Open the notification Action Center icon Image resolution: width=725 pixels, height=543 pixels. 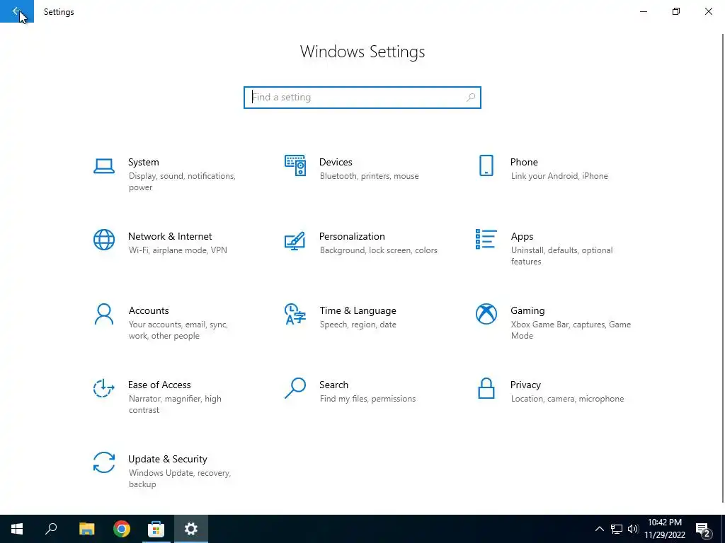tap(703, 530)
